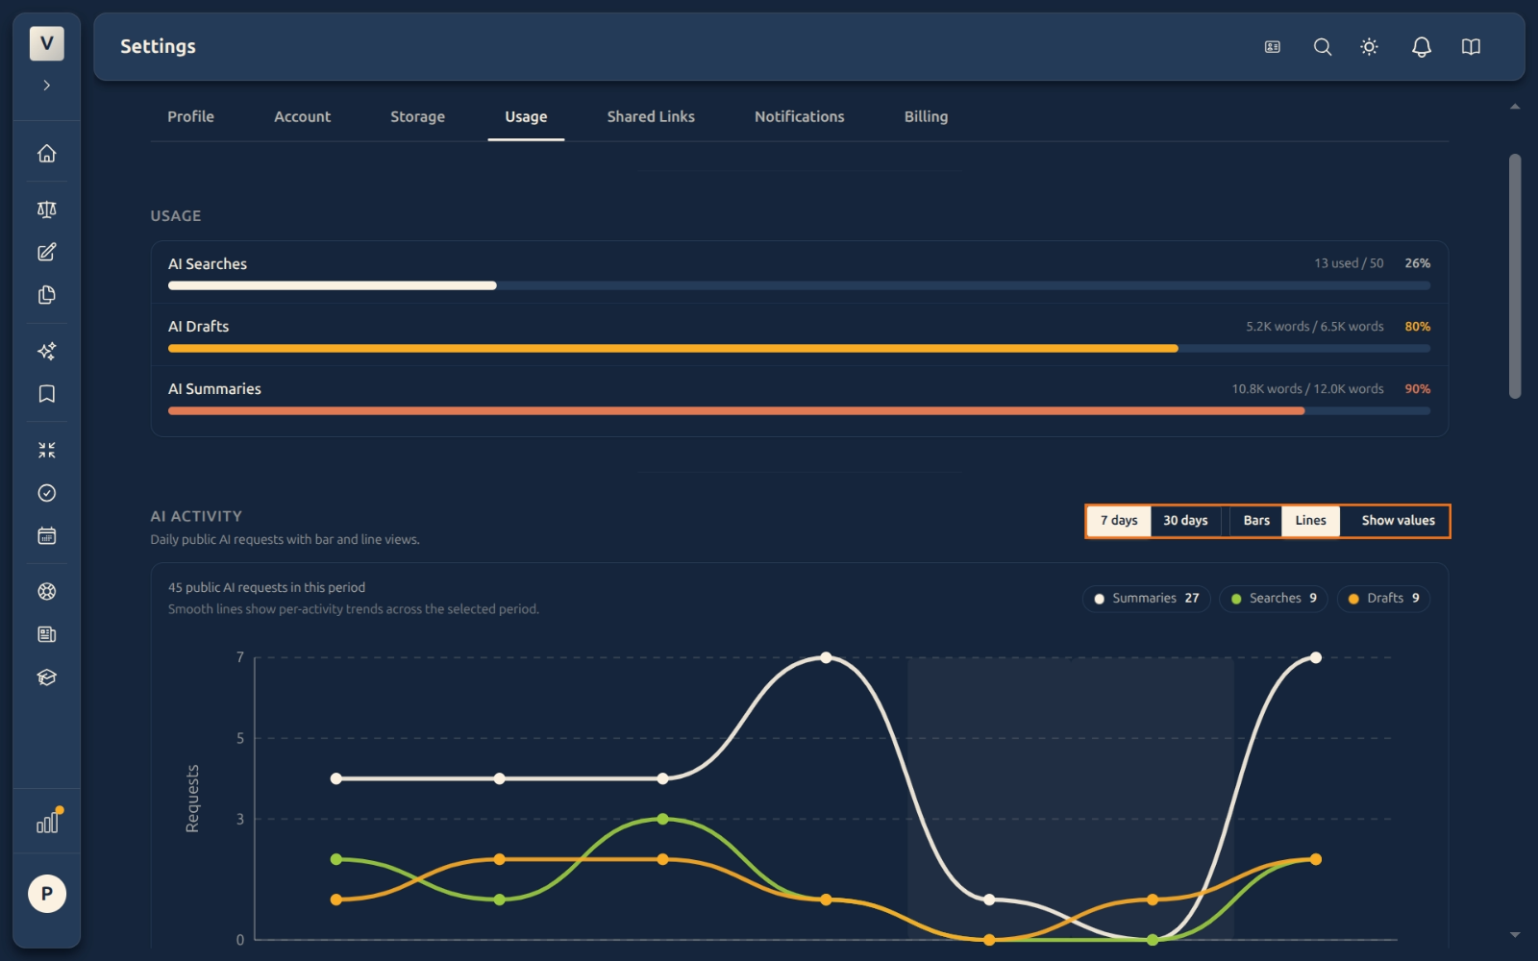The height and width of the screenshot is (961, 1538).
Task: Switch chart to Lines view
Action: point(1310,521)
